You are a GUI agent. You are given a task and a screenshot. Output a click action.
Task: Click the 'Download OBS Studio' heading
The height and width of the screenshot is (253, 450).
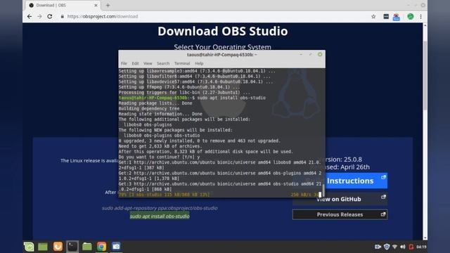[x=222, y=31]
